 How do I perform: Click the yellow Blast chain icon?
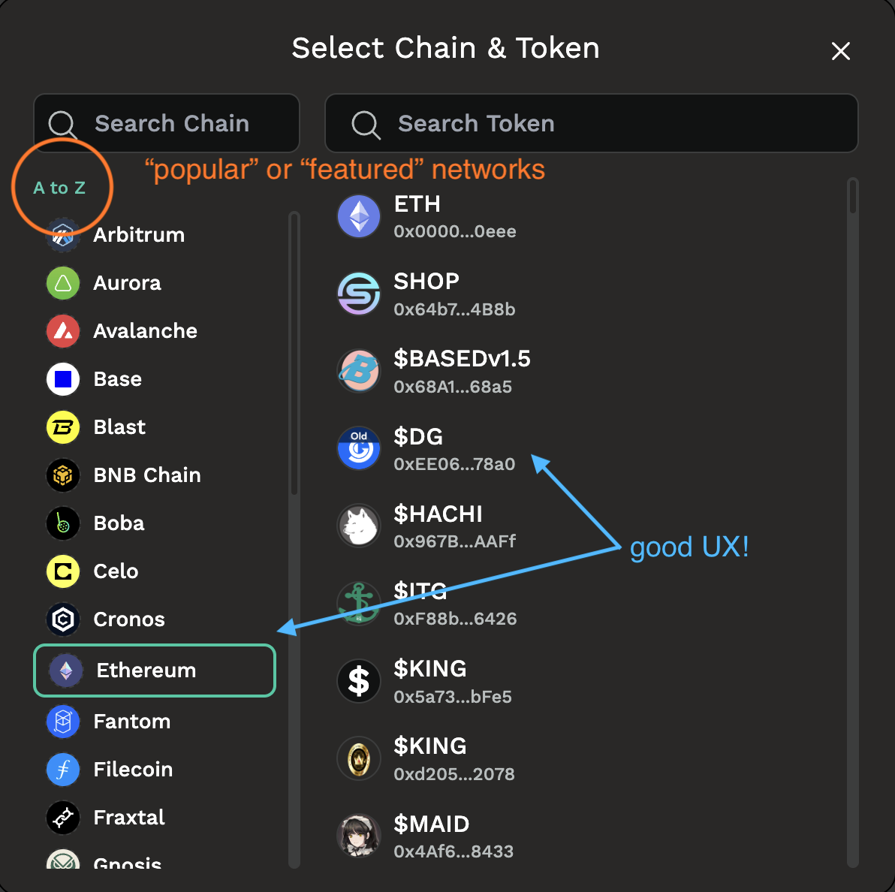(63, 427)
